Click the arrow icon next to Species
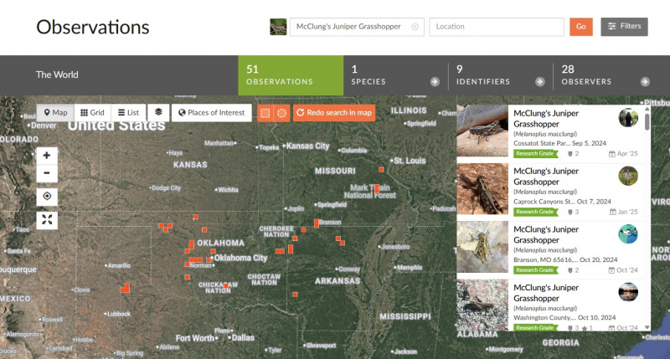Image resolution: width=670 pixels, height=359 pixels. (x=435, y=81)
